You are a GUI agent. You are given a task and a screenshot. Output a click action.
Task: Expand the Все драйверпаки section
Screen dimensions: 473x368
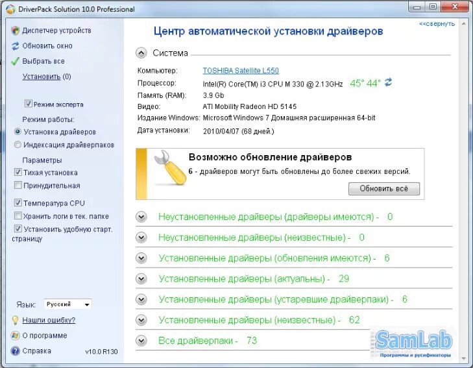(x=141, y=341)
